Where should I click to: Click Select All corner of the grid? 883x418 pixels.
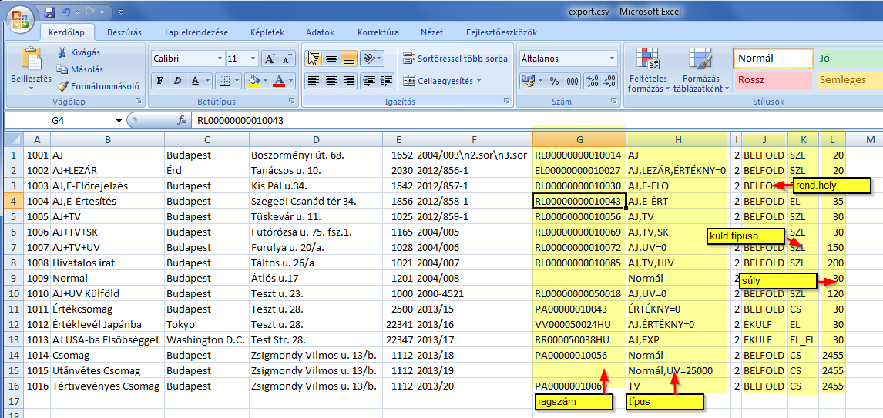click(15, 139)
